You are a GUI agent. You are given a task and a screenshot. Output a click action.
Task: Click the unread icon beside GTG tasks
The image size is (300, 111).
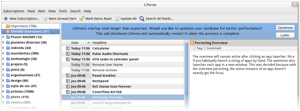click(68, 59)
